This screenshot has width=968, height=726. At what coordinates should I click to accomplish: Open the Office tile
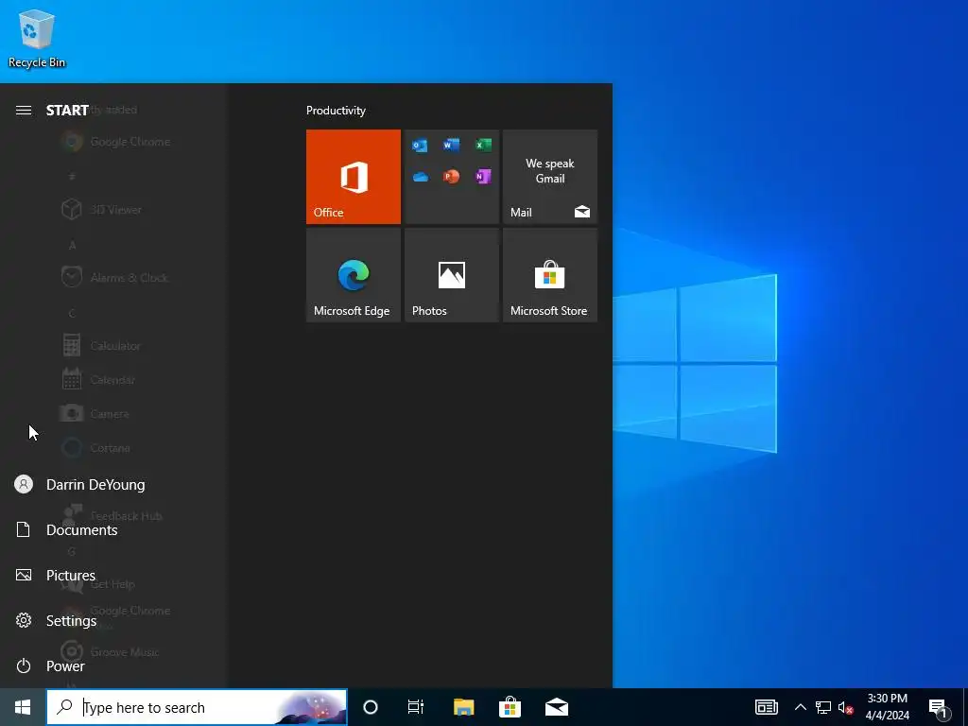click(354, 177)
